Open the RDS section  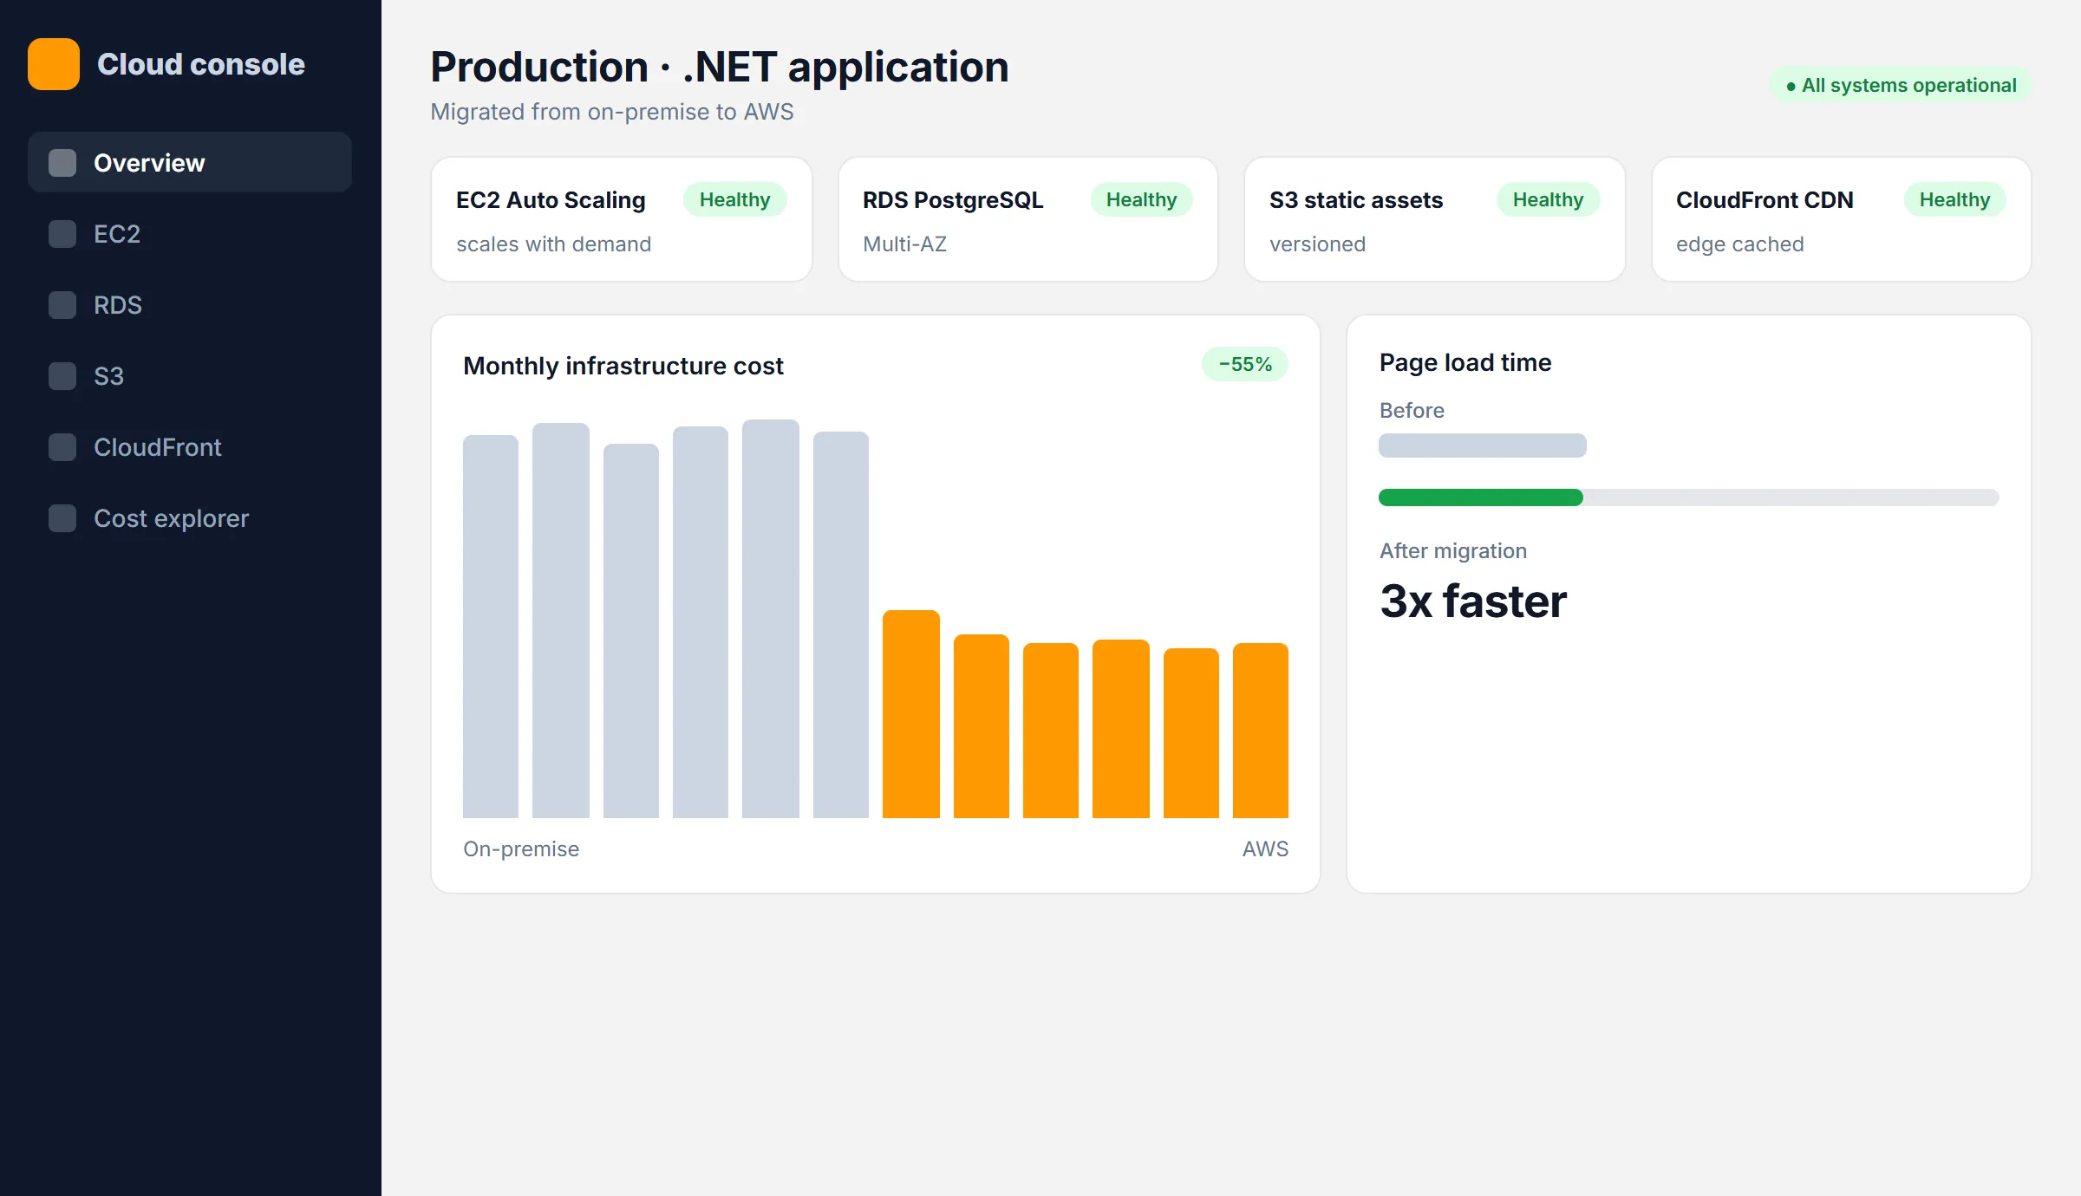click(x=190, y=305)
